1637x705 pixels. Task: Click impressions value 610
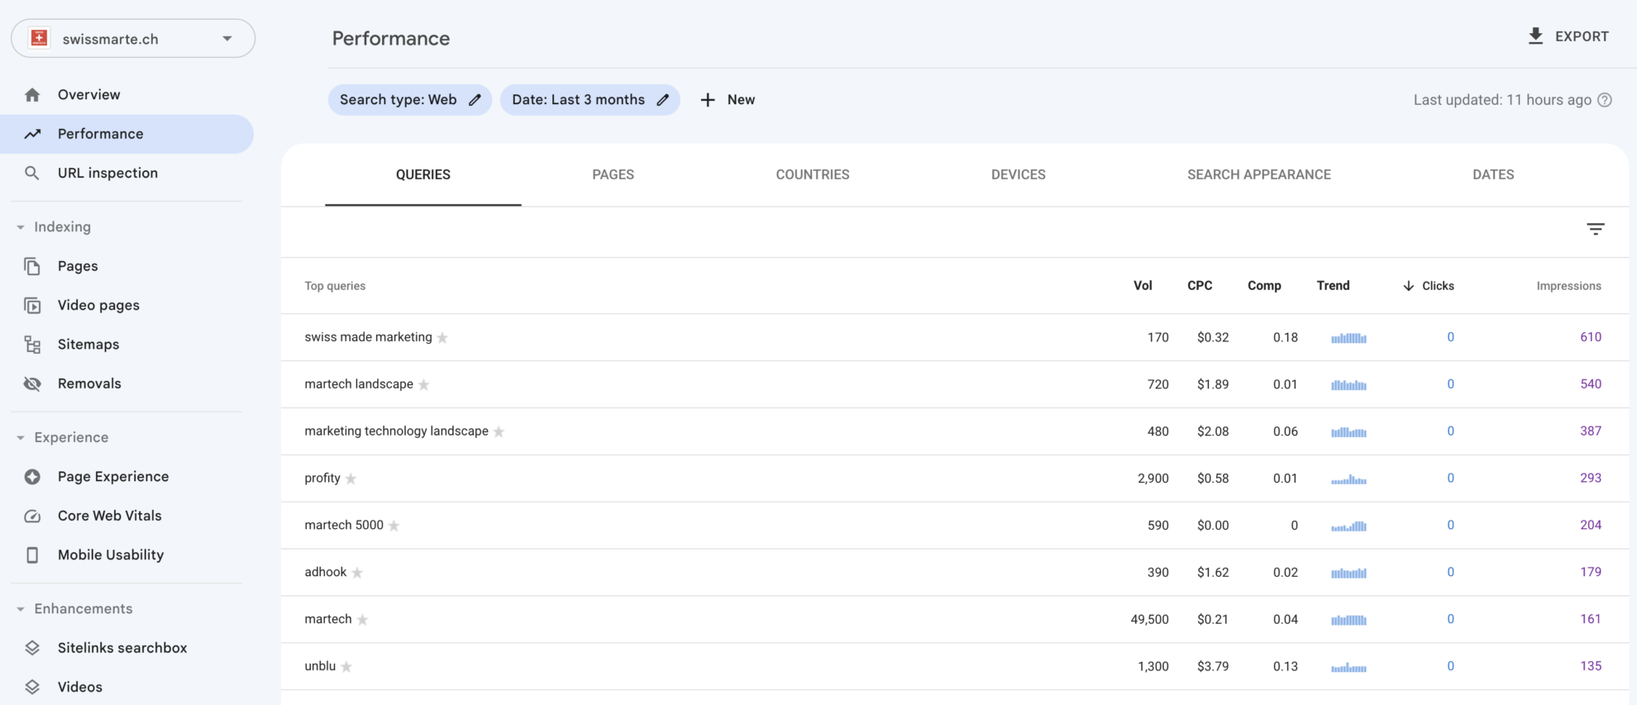(1591, 337)
